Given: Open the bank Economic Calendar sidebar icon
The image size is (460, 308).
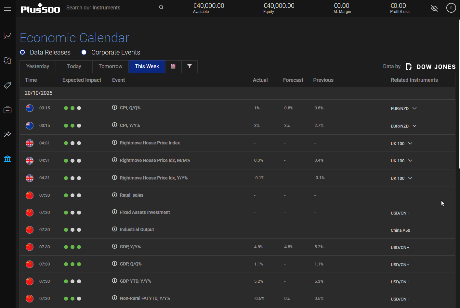Looking at the screenshot, I should coord(7,159).
